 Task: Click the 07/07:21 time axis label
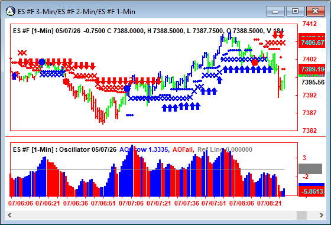[159, 203]
